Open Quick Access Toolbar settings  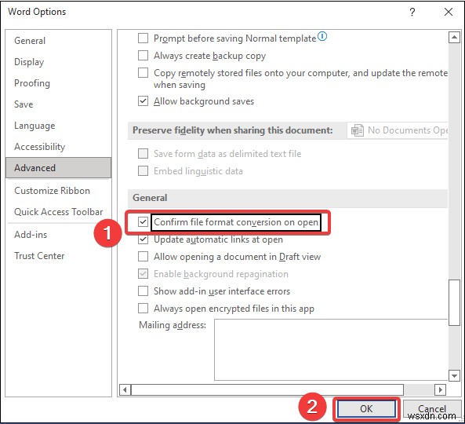(59, 212)
